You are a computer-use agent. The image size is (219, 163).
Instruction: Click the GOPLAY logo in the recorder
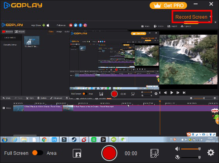[23, 5]
